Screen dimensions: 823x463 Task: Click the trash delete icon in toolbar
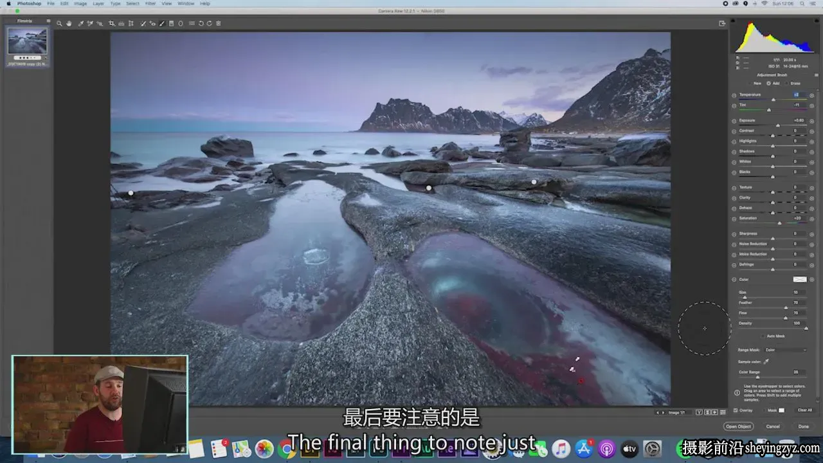(219, 24)
